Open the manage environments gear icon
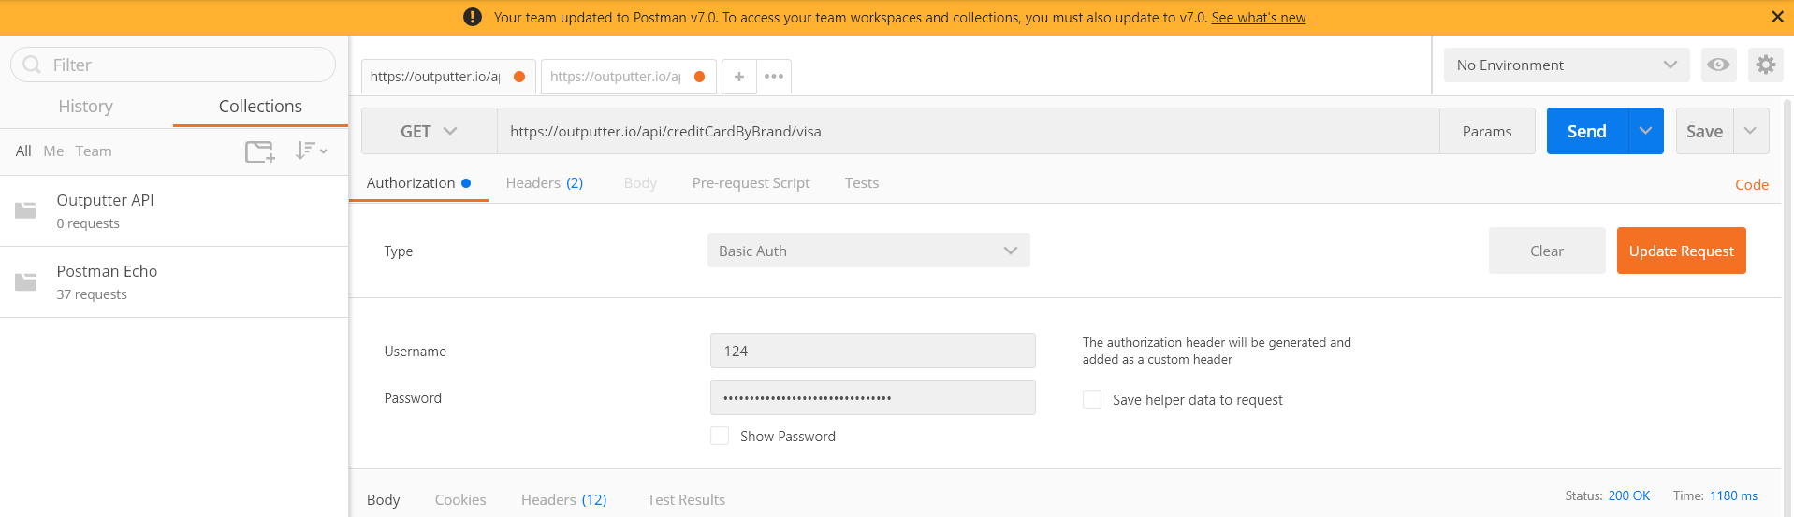The width and height of the screenshot is (1794, 517). [1765, 65]
